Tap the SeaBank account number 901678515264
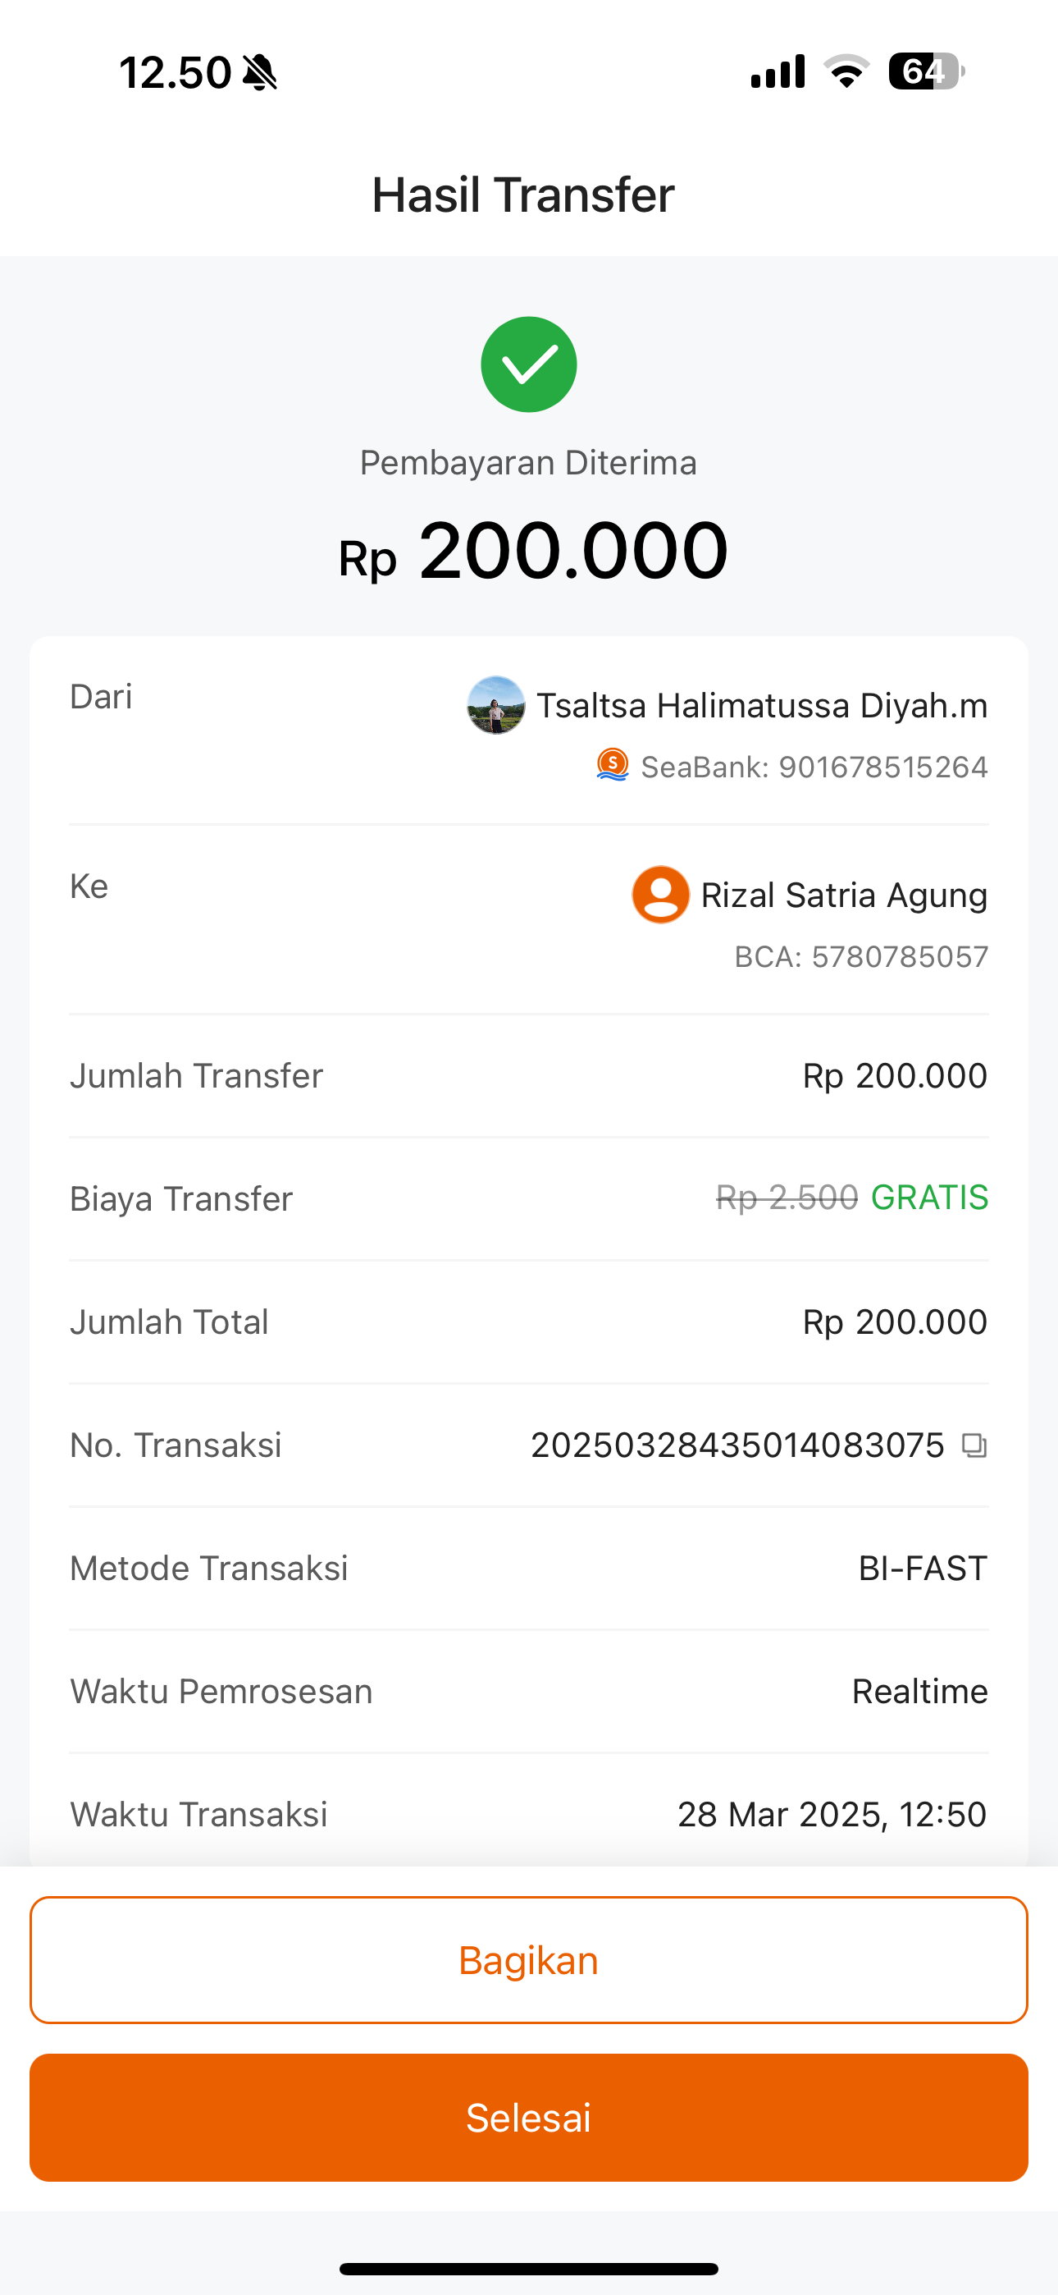Screen dimensions: 1058x2295 [814, 767]
